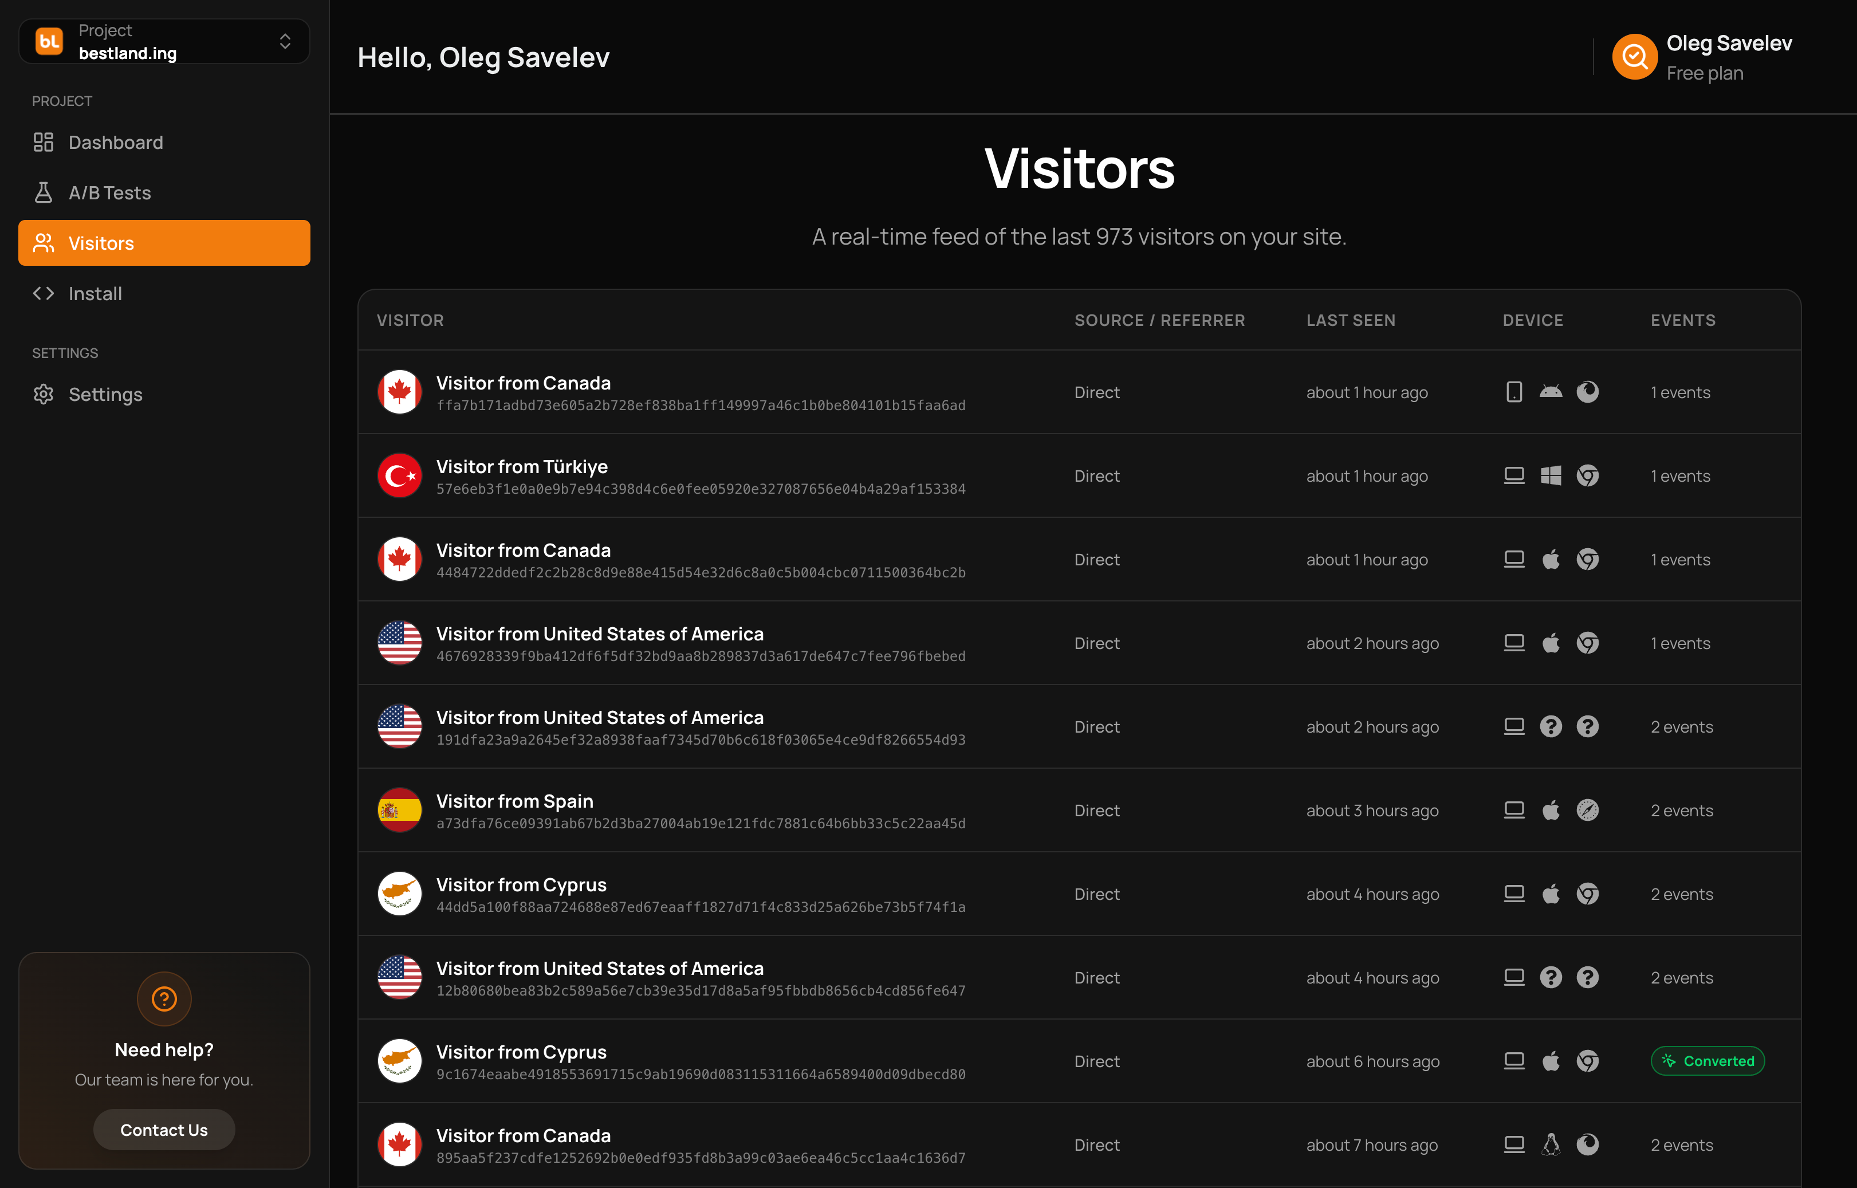Screen dimensions: 1857x1188
Task: Click the Linux penguin icon on last Canada visitor
Action: [x=1551, y=1144]
